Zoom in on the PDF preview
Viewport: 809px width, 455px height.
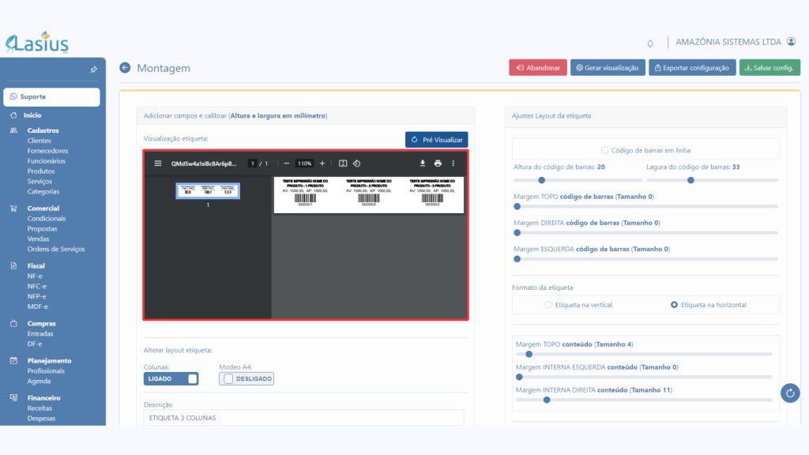click(x=322, y=164)
